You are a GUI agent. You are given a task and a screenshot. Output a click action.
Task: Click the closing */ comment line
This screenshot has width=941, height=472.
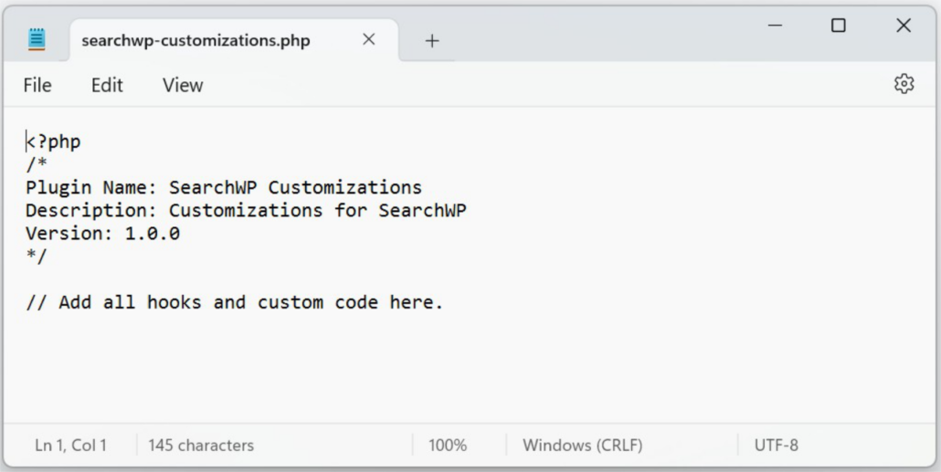pyautogui.click(x=37, y=257)
